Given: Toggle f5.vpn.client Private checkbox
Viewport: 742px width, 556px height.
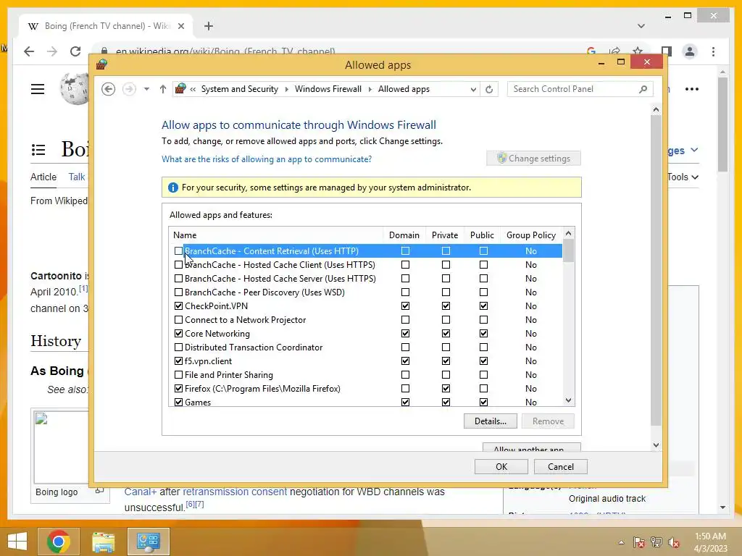Looking at the screenshot, I should pos(446,361).
